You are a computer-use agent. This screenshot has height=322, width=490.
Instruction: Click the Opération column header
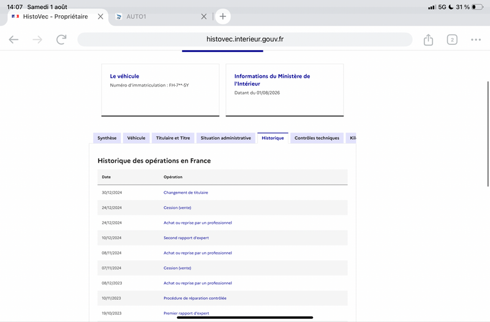coord(173,177)
